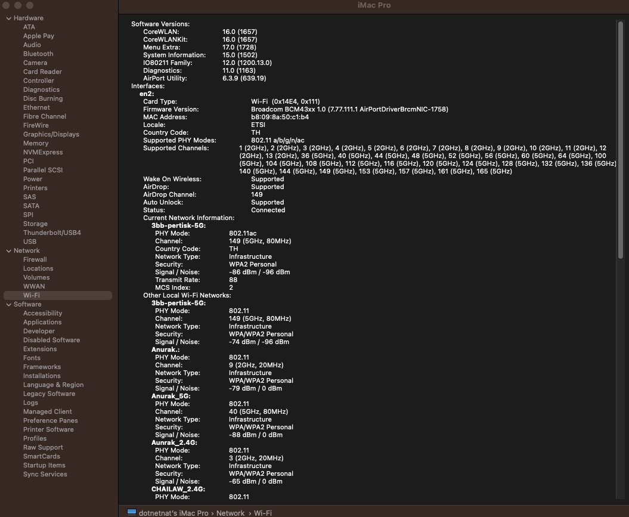Select Locations in sidebar

[x=38, y=268]
